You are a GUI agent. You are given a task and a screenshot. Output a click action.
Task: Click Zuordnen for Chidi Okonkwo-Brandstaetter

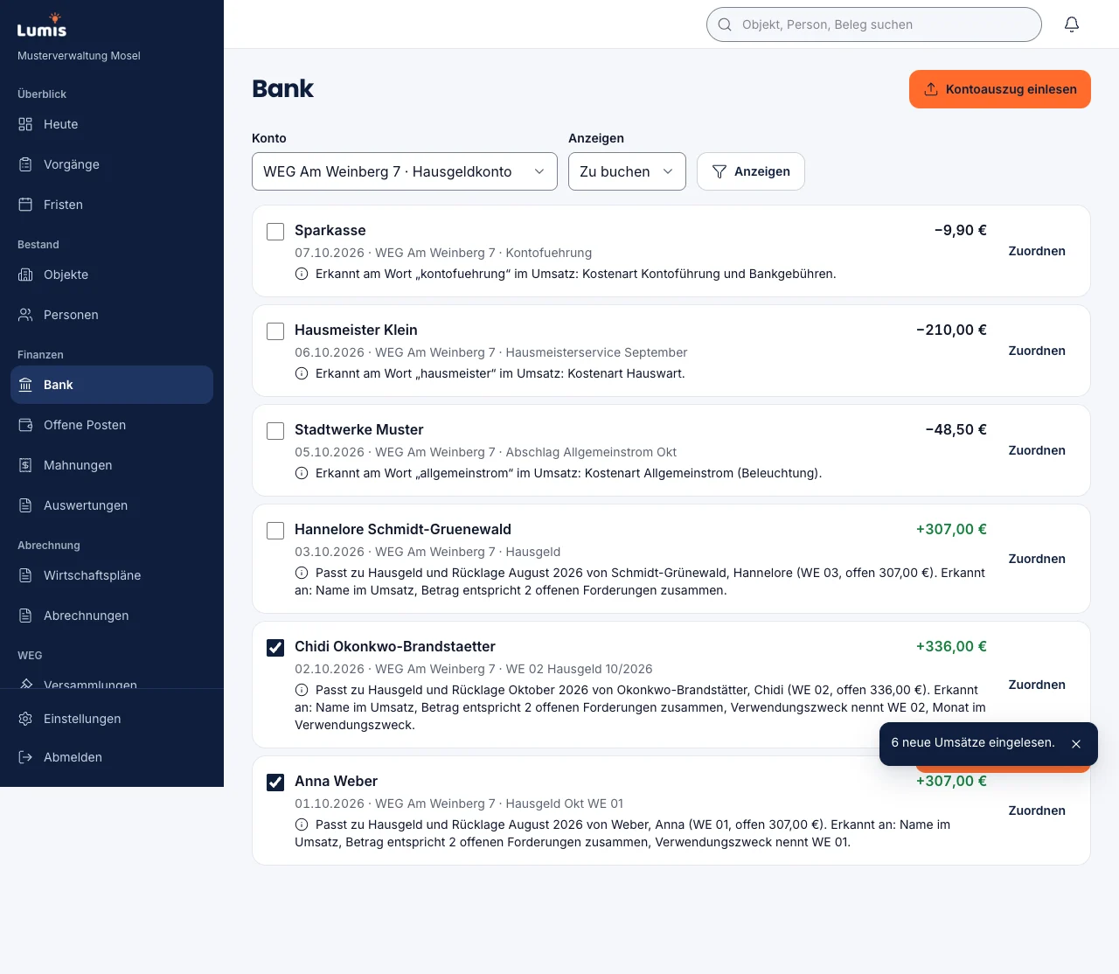(x=1037, y=685)
